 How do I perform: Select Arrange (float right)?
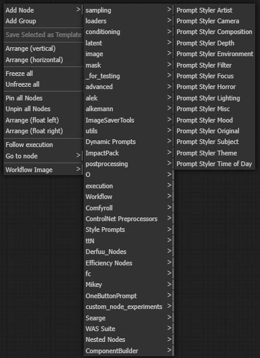point(44,131)
